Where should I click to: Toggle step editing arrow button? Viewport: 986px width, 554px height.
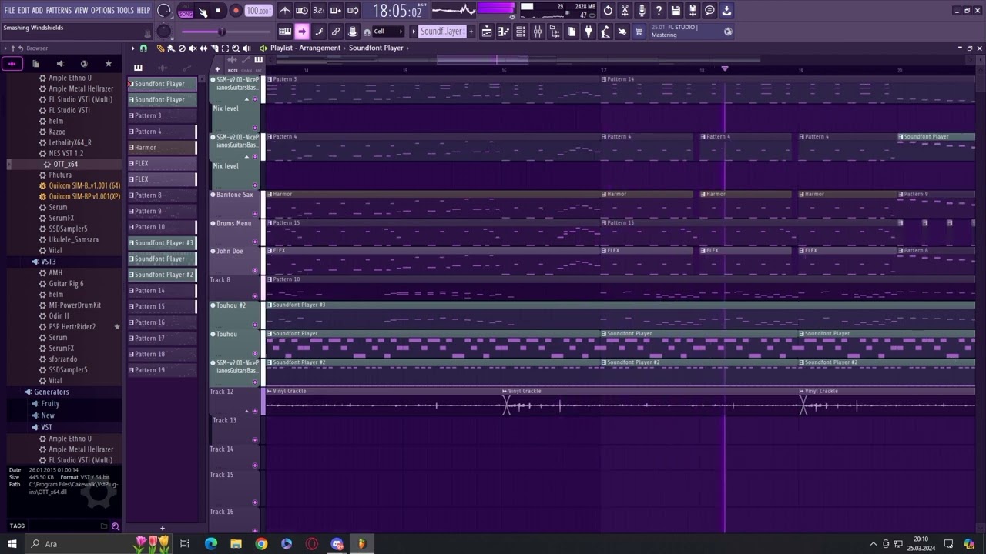(302, 32)
